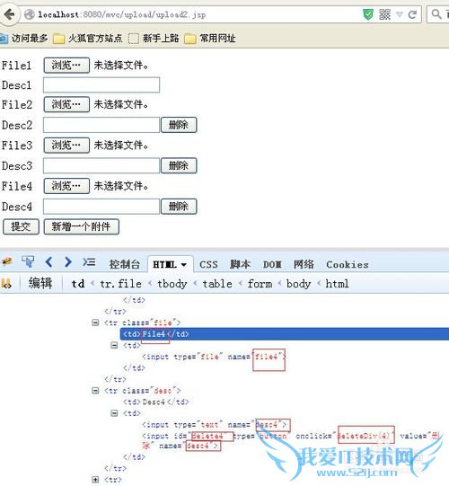Viewport: 449px width, 486px height.
Task: Reload the page with the refresh icon
Action: tap(412, 14)
